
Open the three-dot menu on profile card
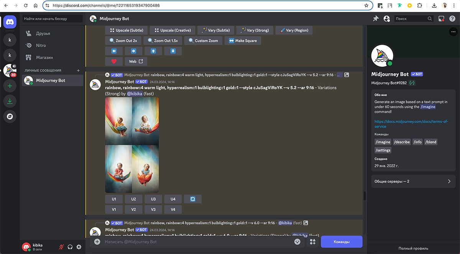point(452,32)
